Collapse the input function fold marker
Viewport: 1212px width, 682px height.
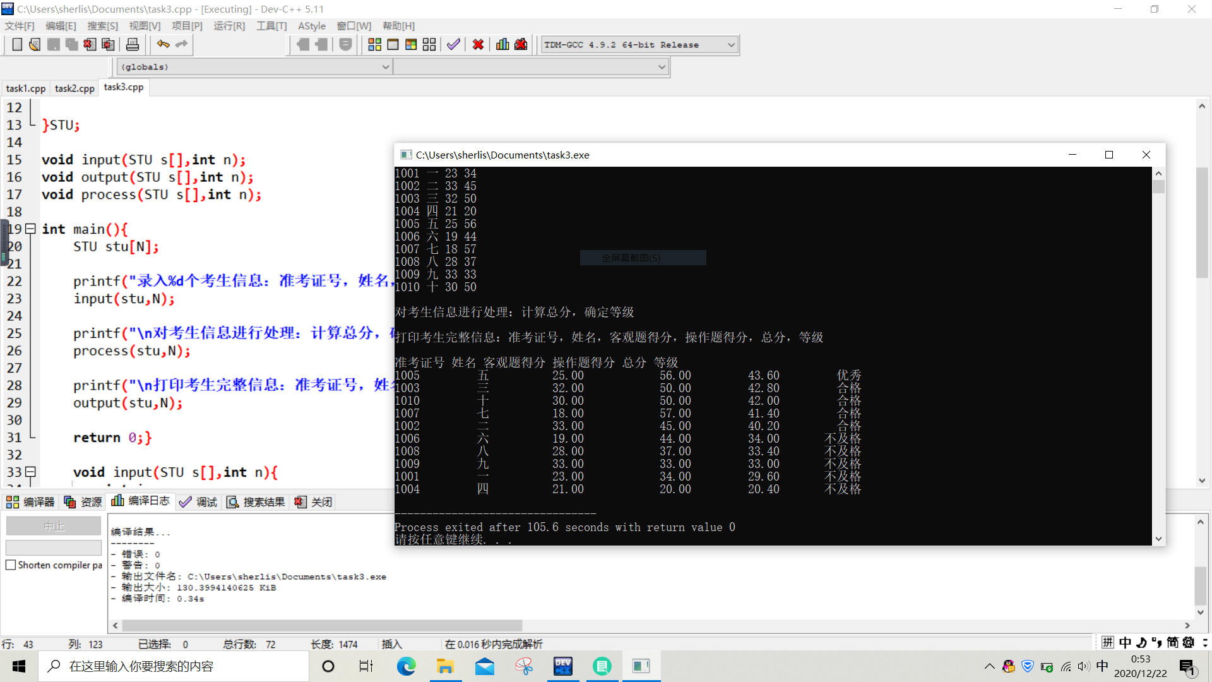(30, 472)
